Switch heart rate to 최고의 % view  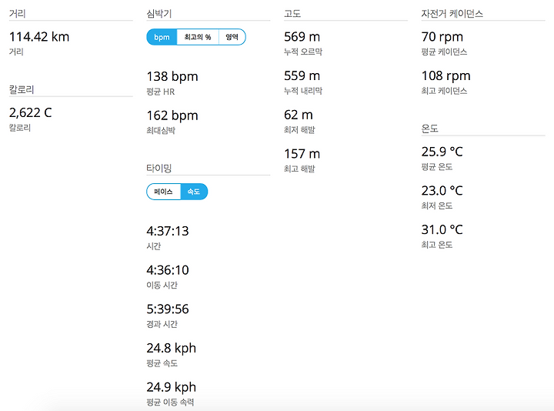[198, 37]
